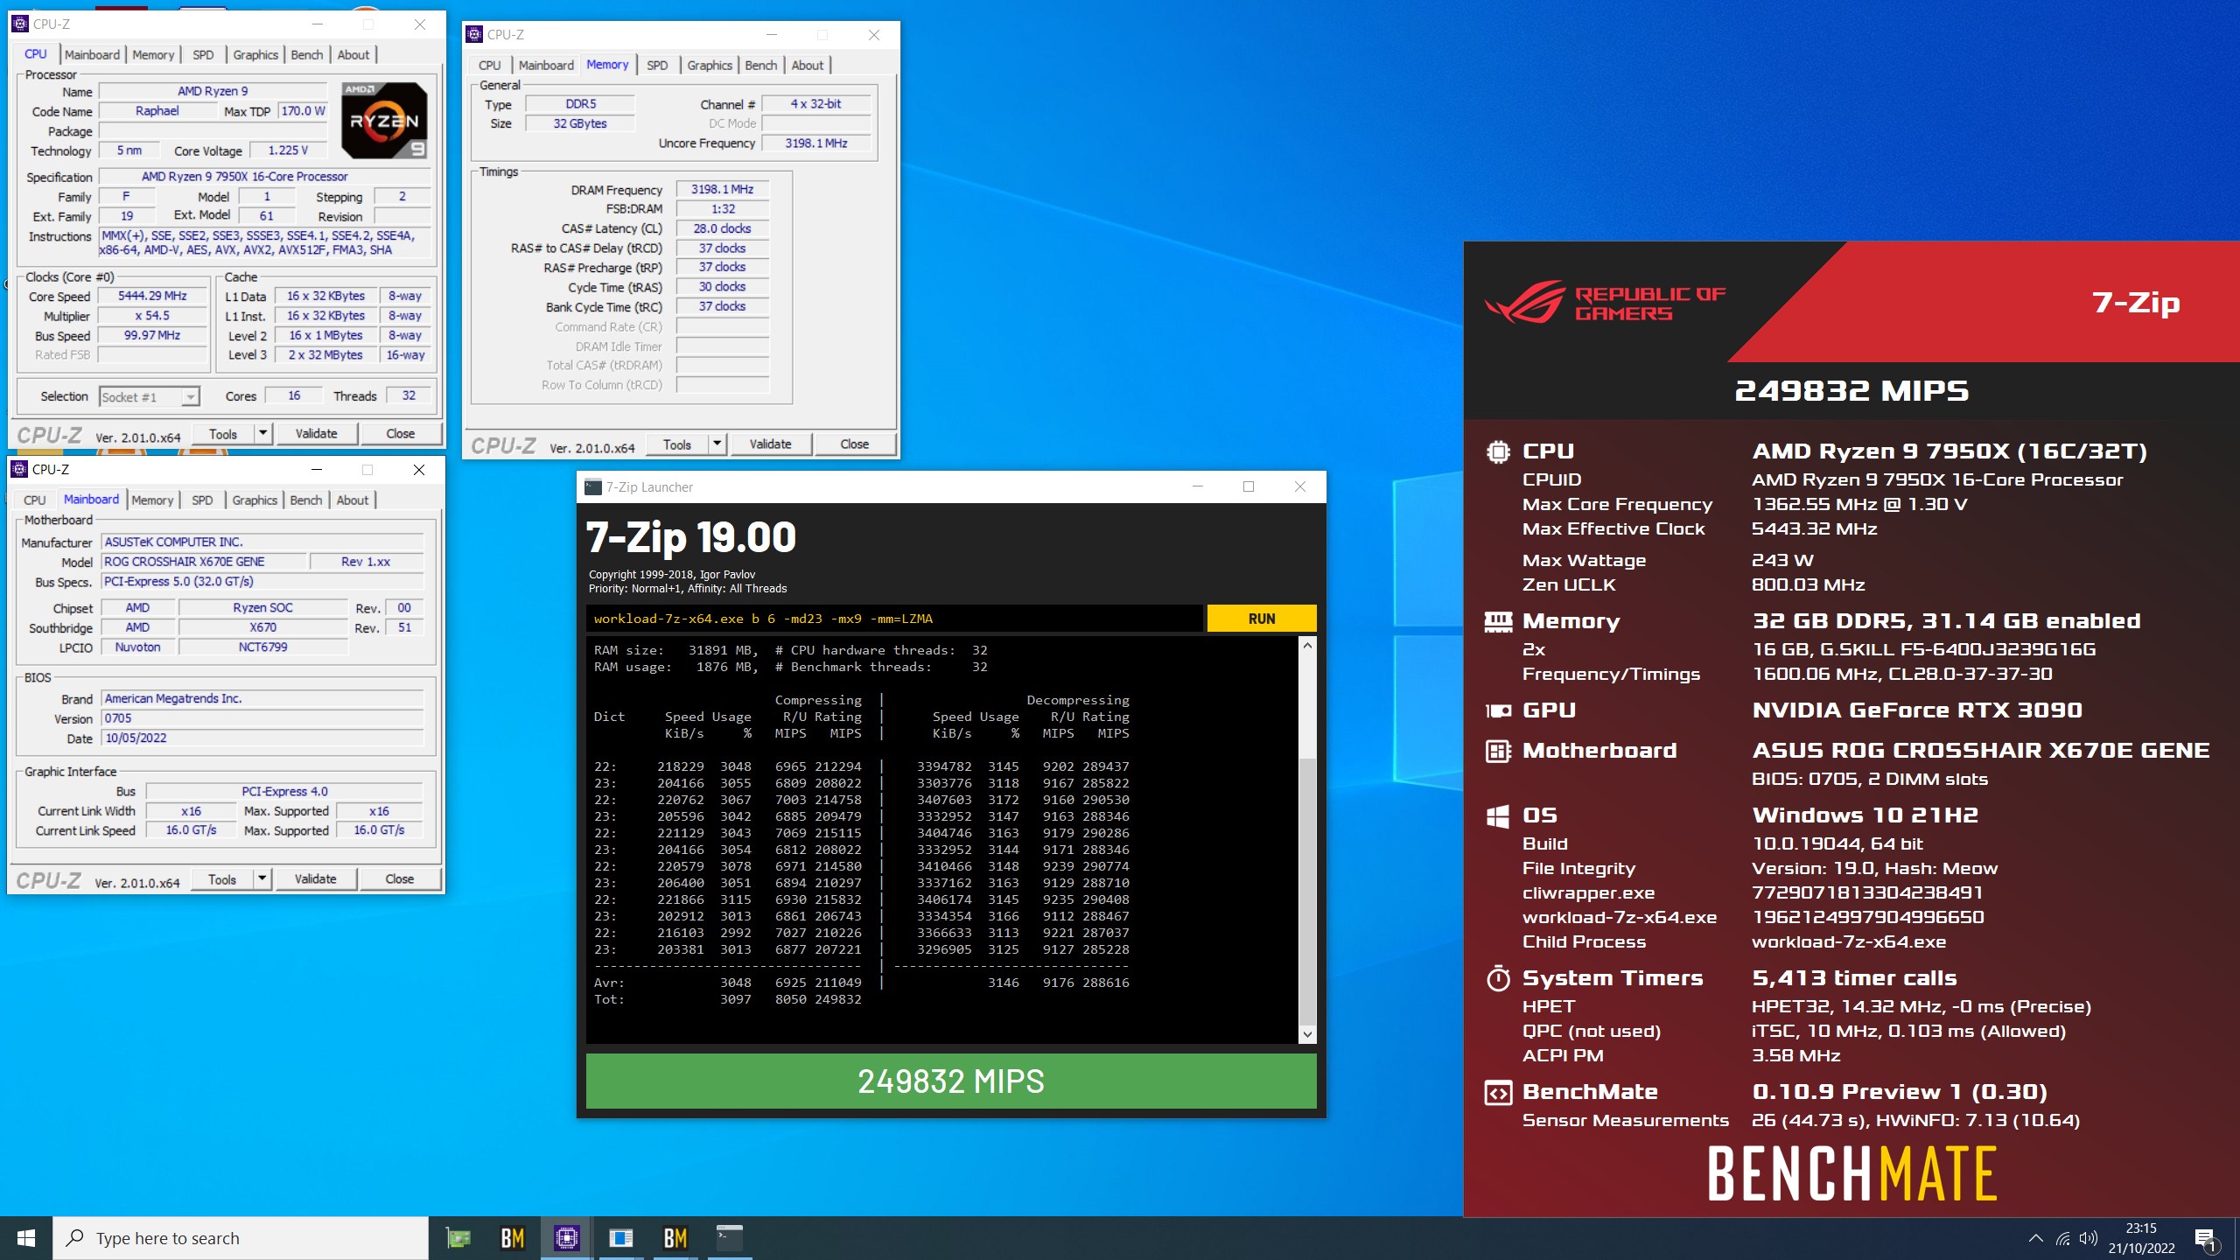2240x1260 pixels.
Task: Click Validate in Memory CPU-Z window
Action: (770, 444)
